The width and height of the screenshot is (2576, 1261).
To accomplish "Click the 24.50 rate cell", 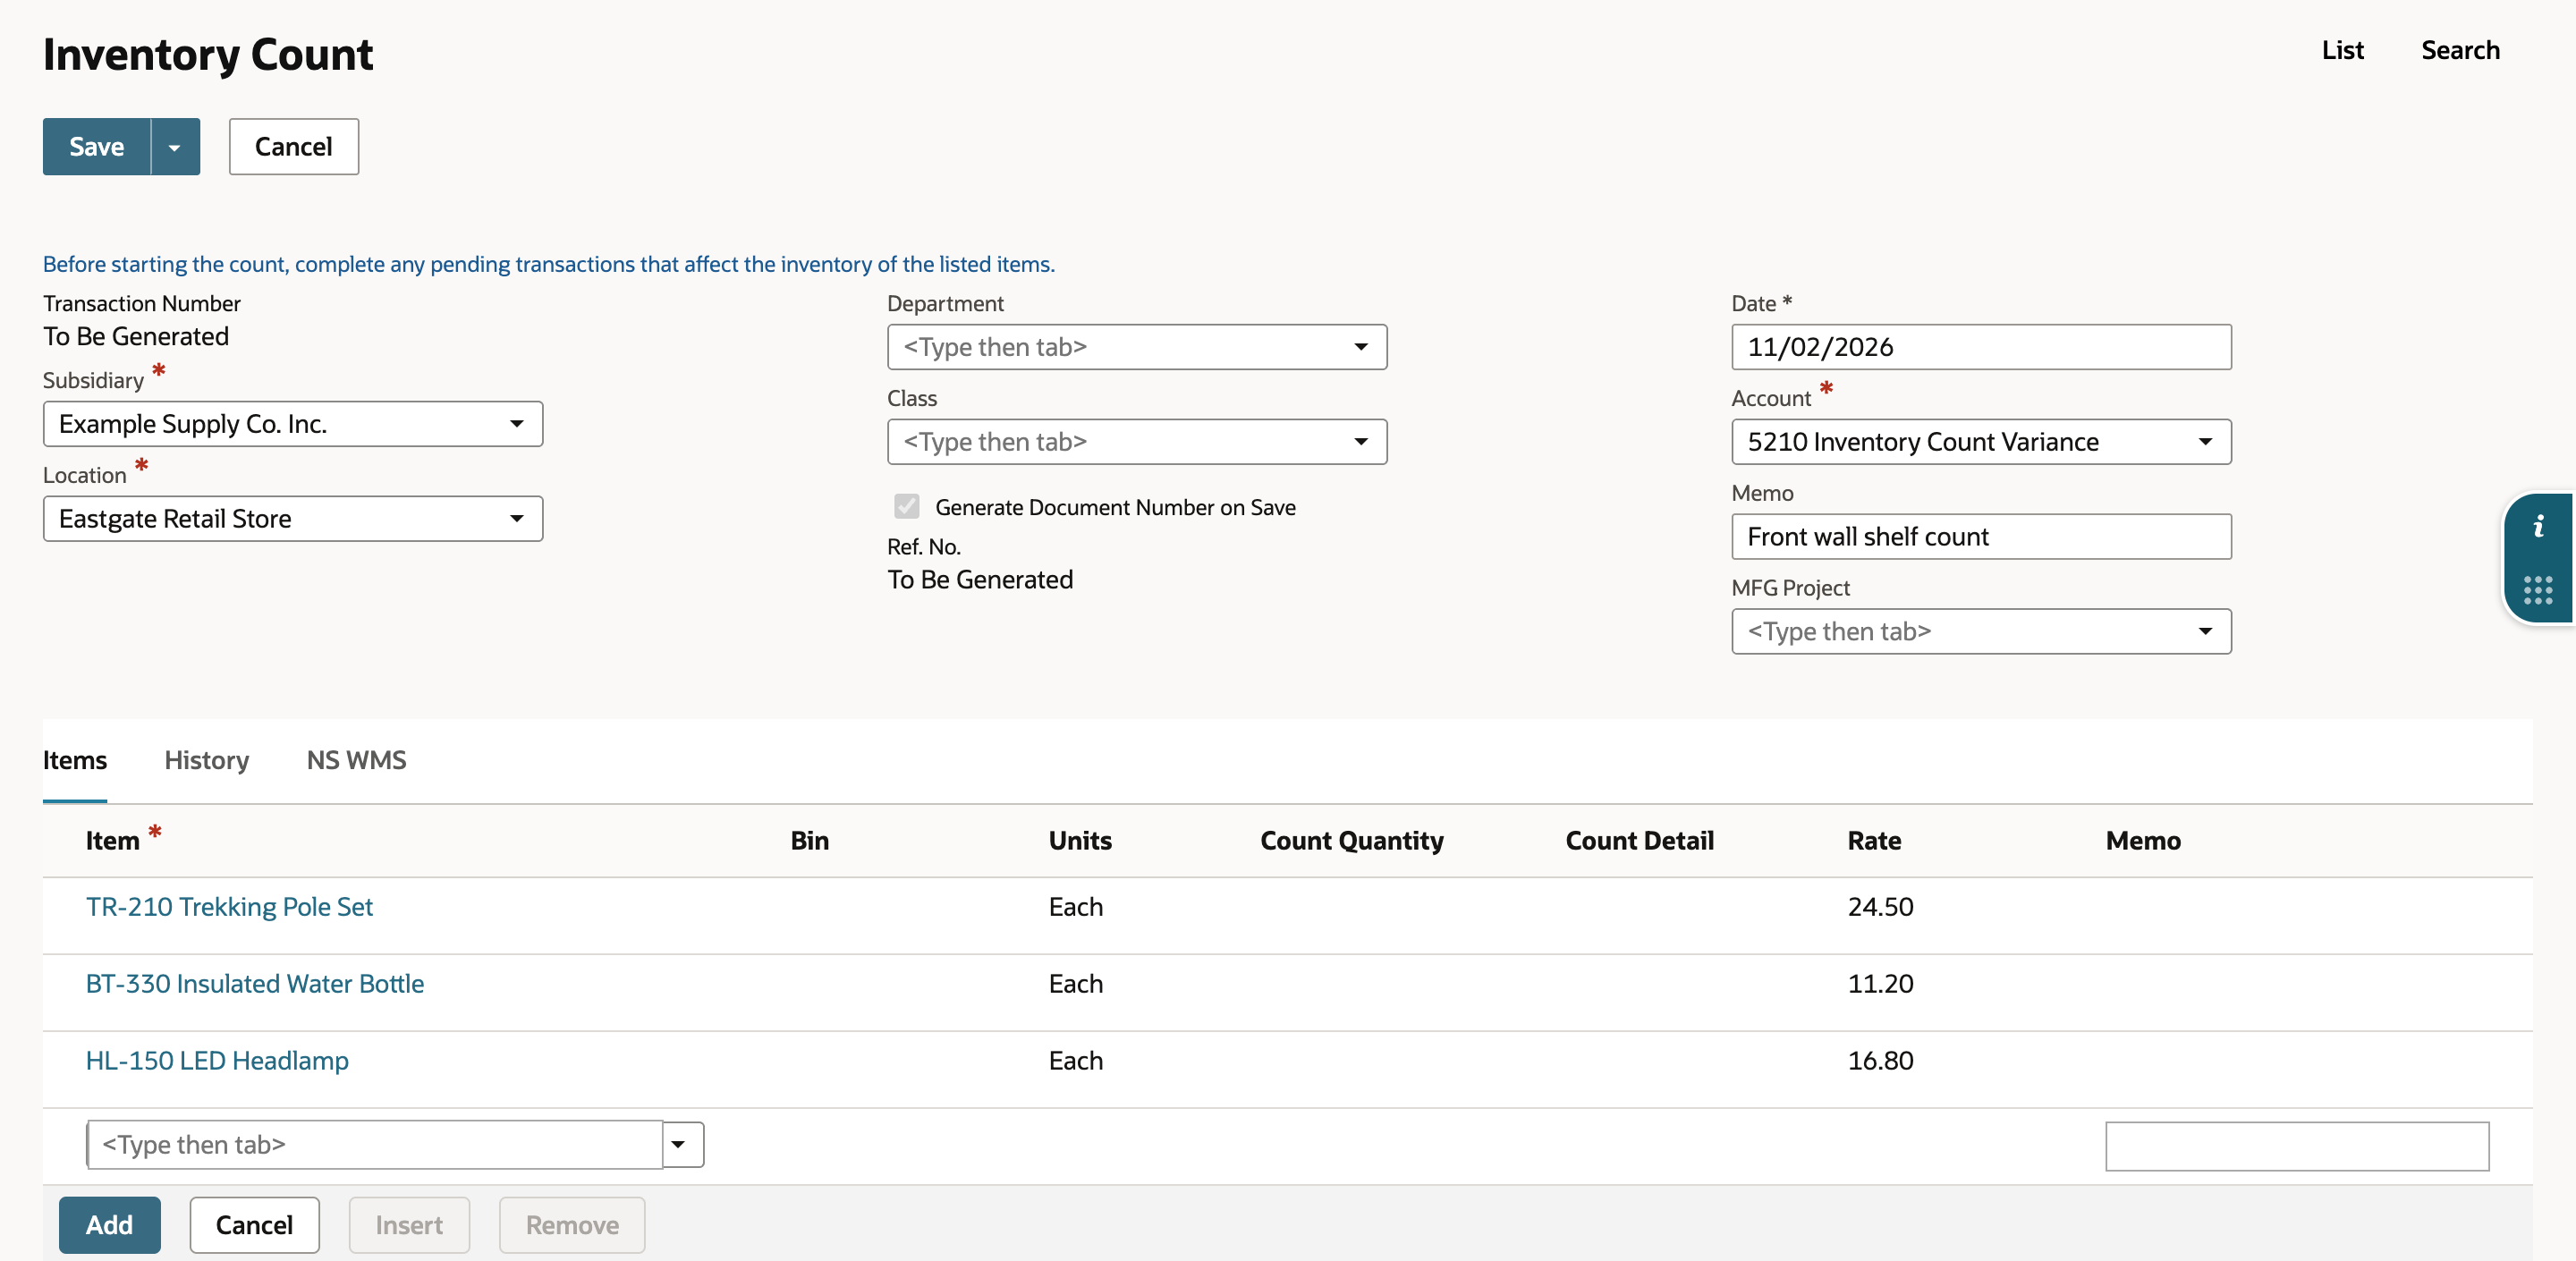I will (x=1880, y=907).
